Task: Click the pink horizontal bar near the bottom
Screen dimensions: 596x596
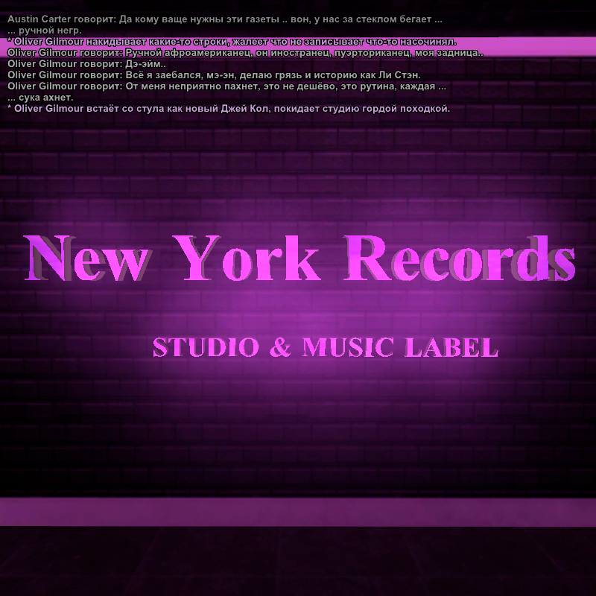Action: [298, 512]
